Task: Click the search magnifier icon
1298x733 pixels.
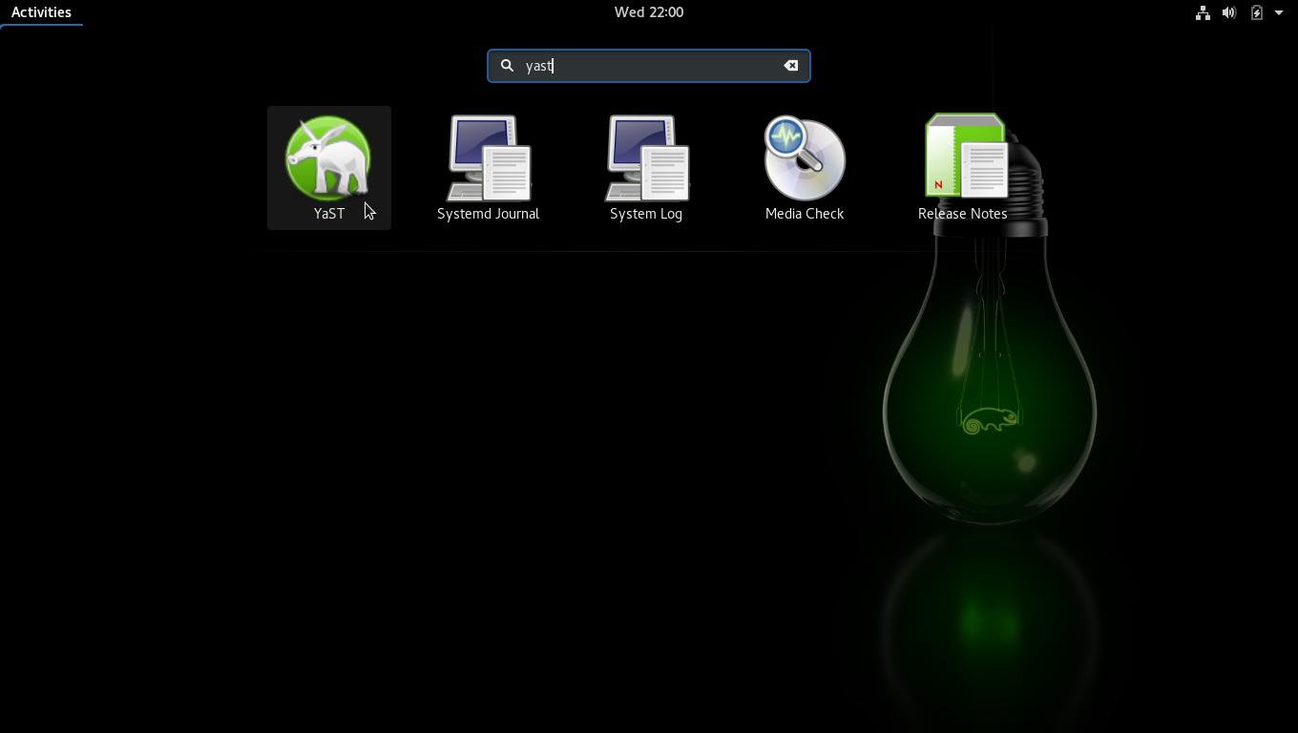Action: point(508,66)
